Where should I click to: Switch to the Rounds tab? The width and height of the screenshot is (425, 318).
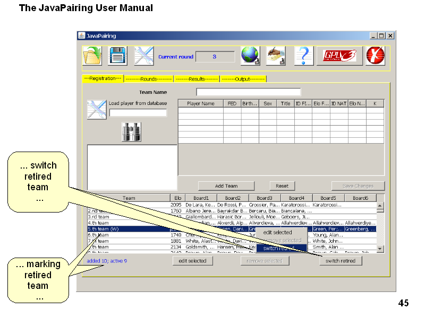pos(148,78)
